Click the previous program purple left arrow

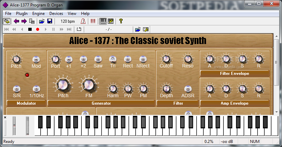tap(16, 21)
